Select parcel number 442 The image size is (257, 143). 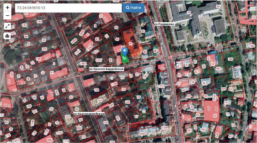218,68
